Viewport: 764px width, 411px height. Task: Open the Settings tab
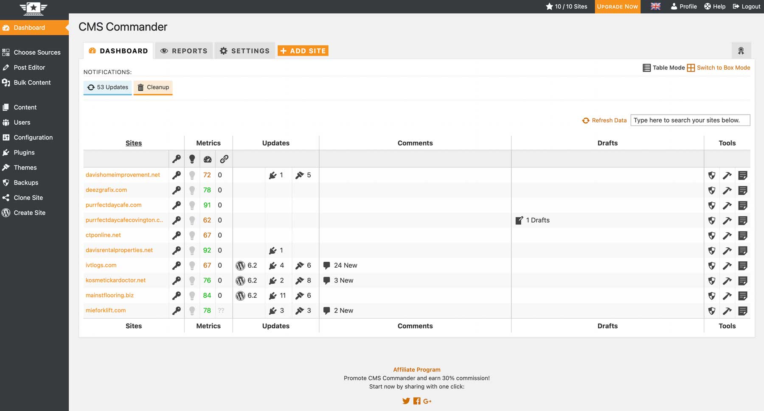244,50
